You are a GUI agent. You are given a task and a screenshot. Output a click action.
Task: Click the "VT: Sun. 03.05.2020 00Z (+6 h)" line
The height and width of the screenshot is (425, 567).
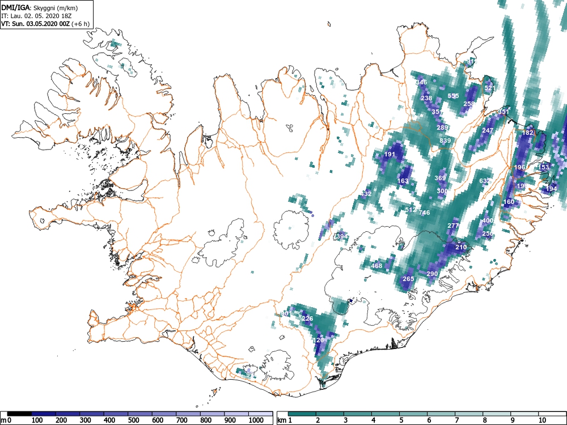45,24
